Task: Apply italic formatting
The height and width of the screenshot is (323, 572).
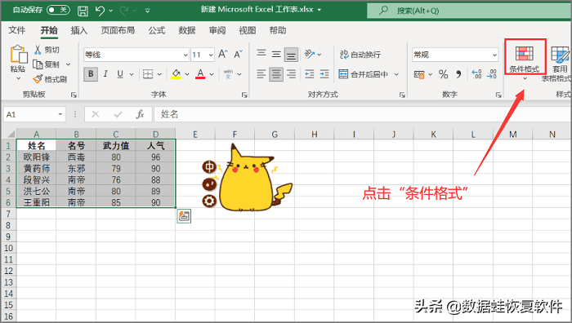Action: tap(105, 74)
